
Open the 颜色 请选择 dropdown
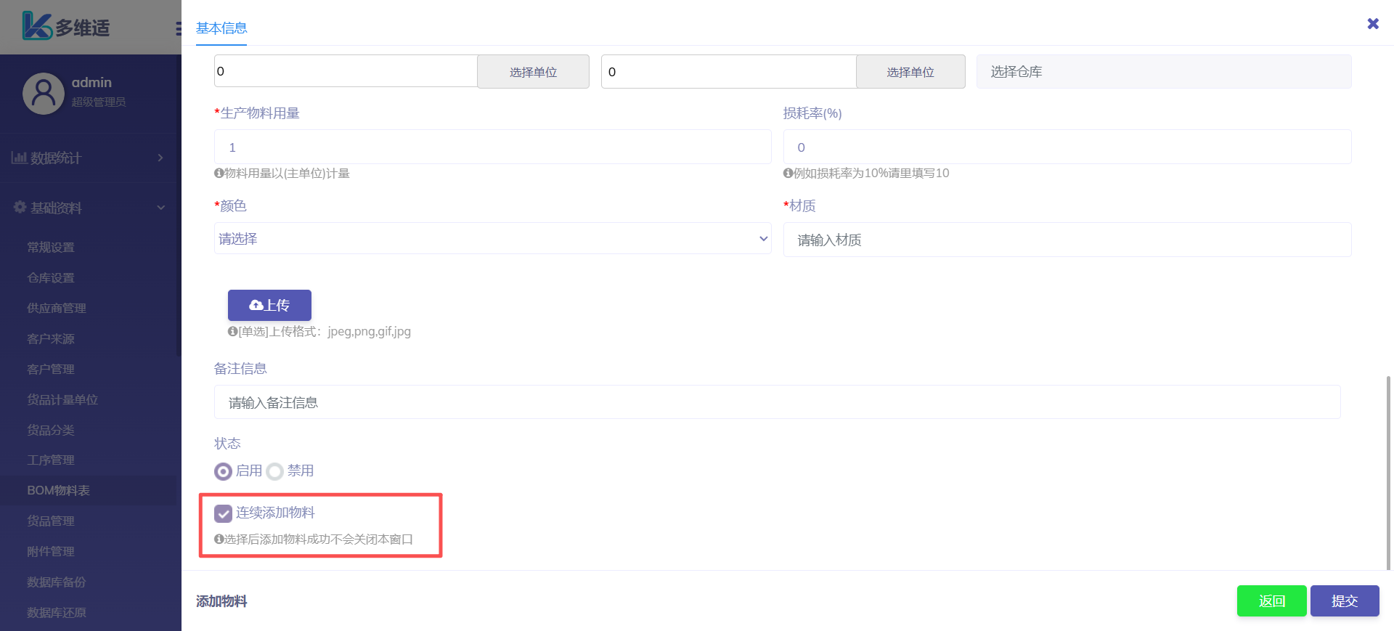click(x=492, y=239)
